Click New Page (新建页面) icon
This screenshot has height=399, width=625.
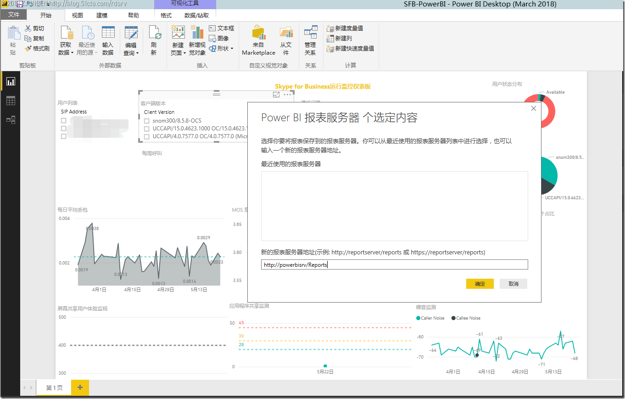pos(178,33)
